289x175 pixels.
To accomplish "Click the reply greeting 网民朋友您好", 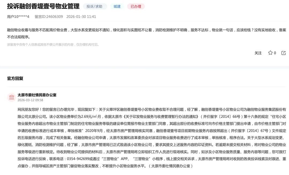I will (29, 109).
